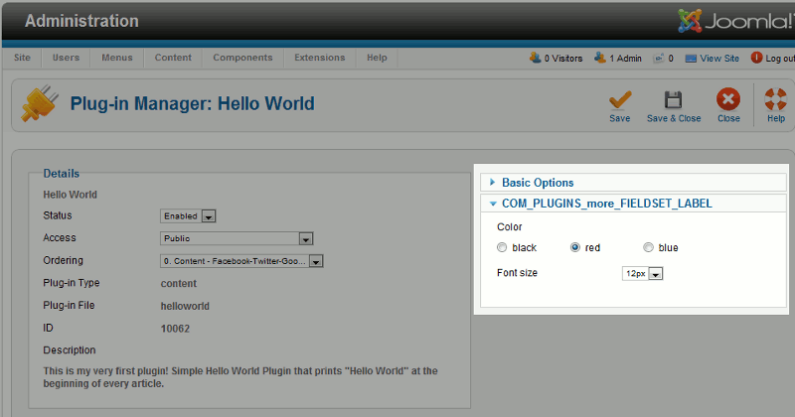Open the Extensions menu
795x417 pixels.
click(320, 59)
